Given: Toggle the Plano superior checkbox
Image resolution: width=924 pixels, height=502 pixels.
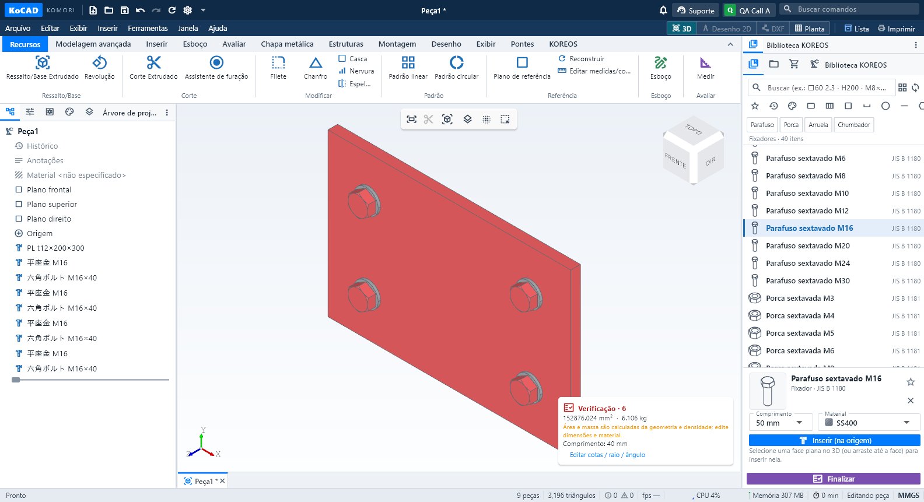Looking at the screenshot, I should [19, 204].
